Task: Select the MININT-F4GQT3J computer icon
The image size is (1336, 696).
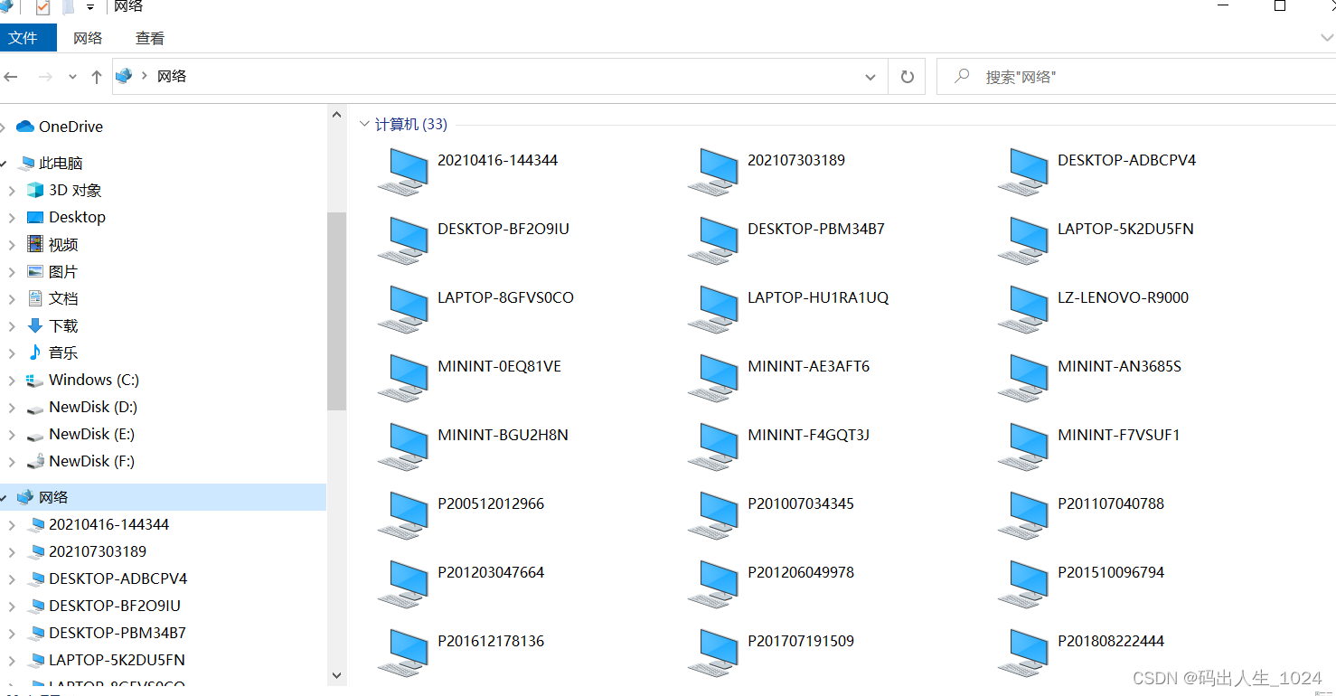Action: click(713, 446)
